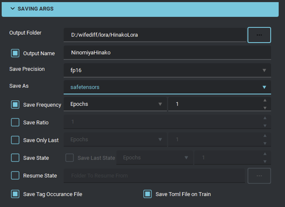Toggle Save Toml File on Train
285x207 pixels.
point(147,194)
